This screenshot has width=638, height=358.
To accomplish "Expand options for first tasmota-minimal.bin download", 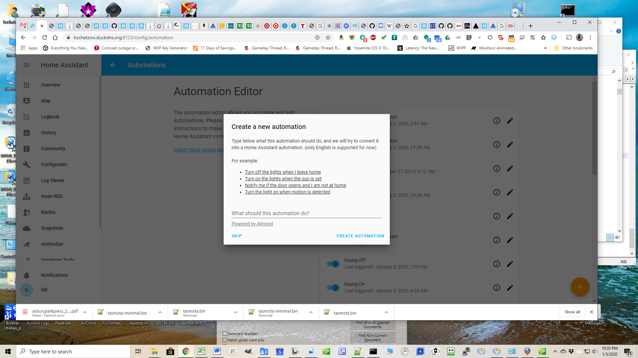I will pyautogui.click(x=160, y=312).
